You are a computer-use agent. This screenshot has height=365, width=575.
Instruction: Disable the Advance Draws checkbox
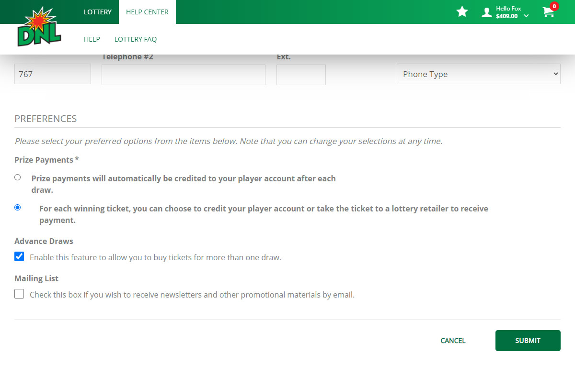(19, 257)
